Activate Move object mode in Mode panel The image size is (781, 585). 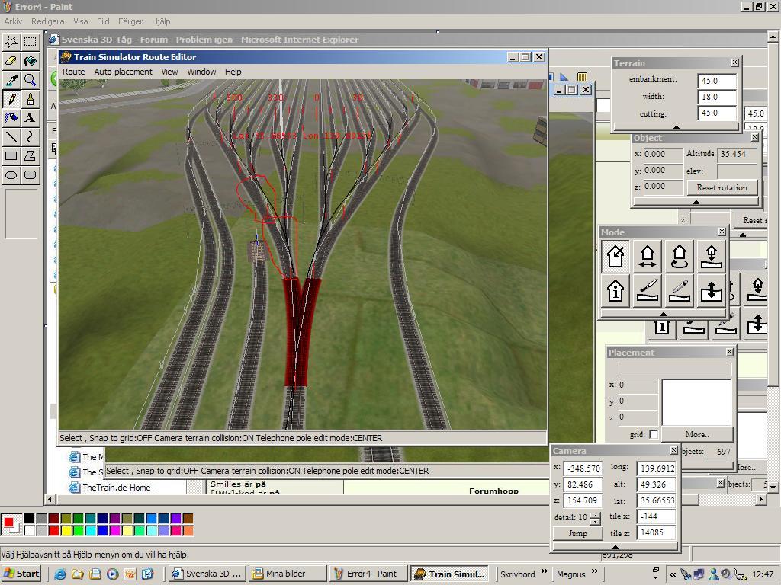click(x=648, y=256)
